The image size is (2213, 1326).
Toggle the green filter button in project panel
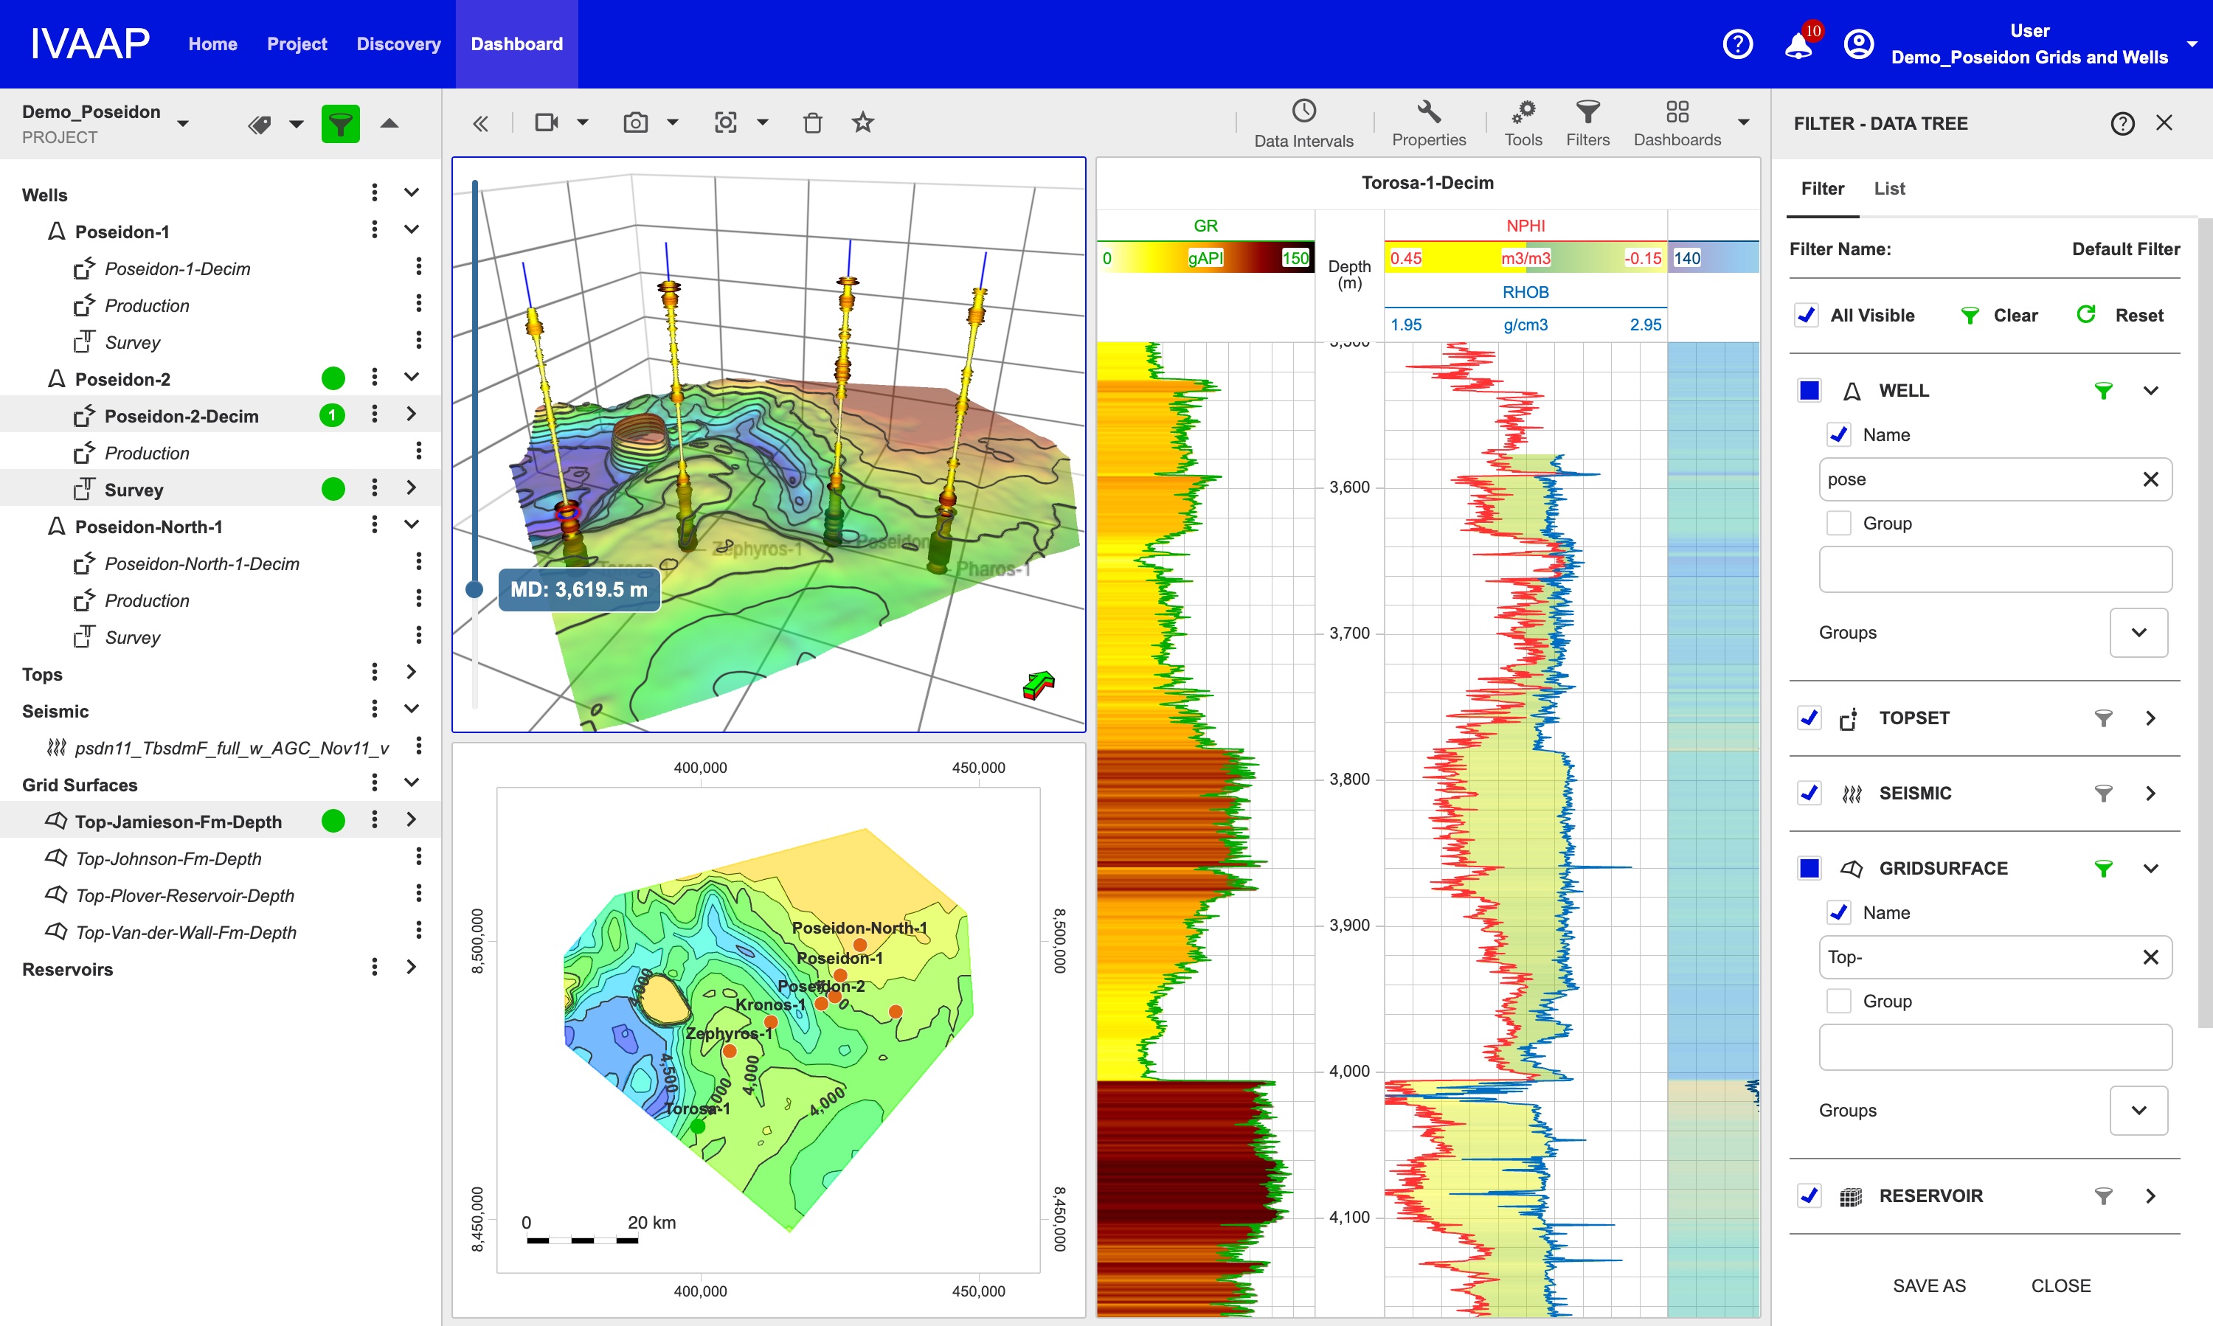coord(341,123)
